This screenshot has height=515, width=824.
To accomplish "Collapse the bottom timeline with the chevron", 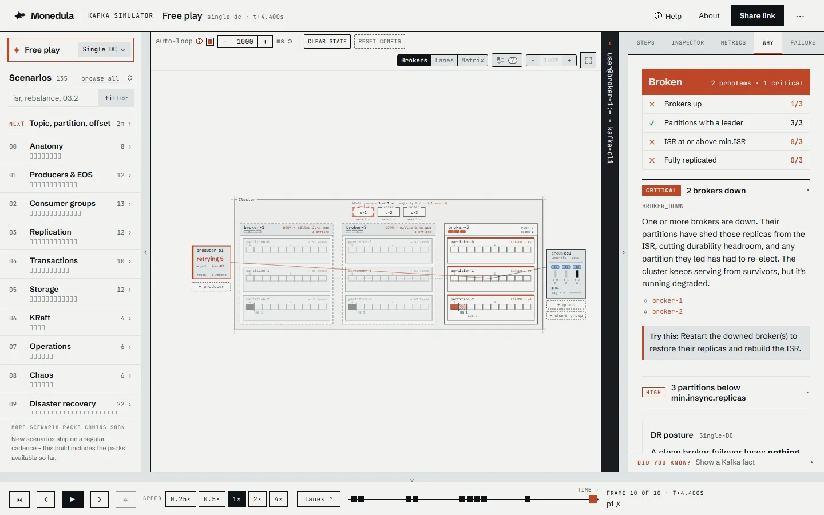I will pyautogui.click(x=412, y=480).
